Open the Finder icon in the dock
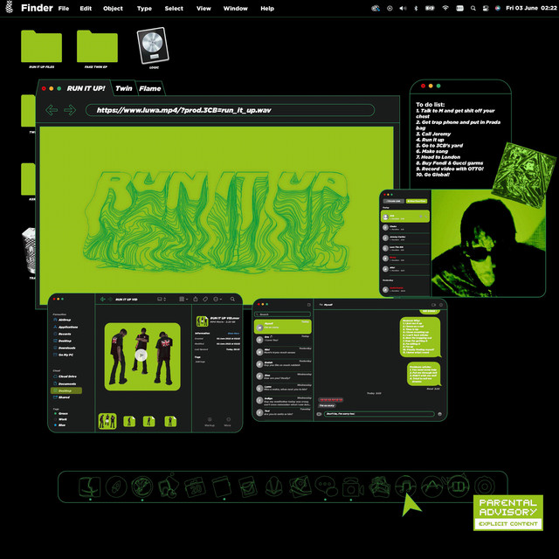 pyautogui.click(x=89, y=487)
